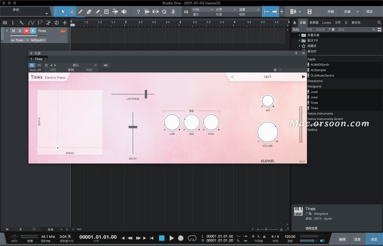The width and height of the screenshot is (383, 246).
Task: Select the Split knife tool
Action: pyautogui.click(x=80, y=12)
